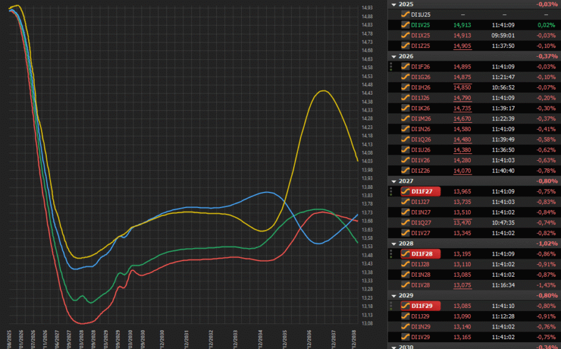561x349 pixels.
Task: Click the DI1M26 change -0,37%
Action: (546, 118)
